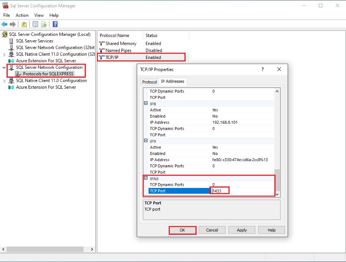Collapse the IP8 section
Screen dimensions: 346x262
point(146,103)
